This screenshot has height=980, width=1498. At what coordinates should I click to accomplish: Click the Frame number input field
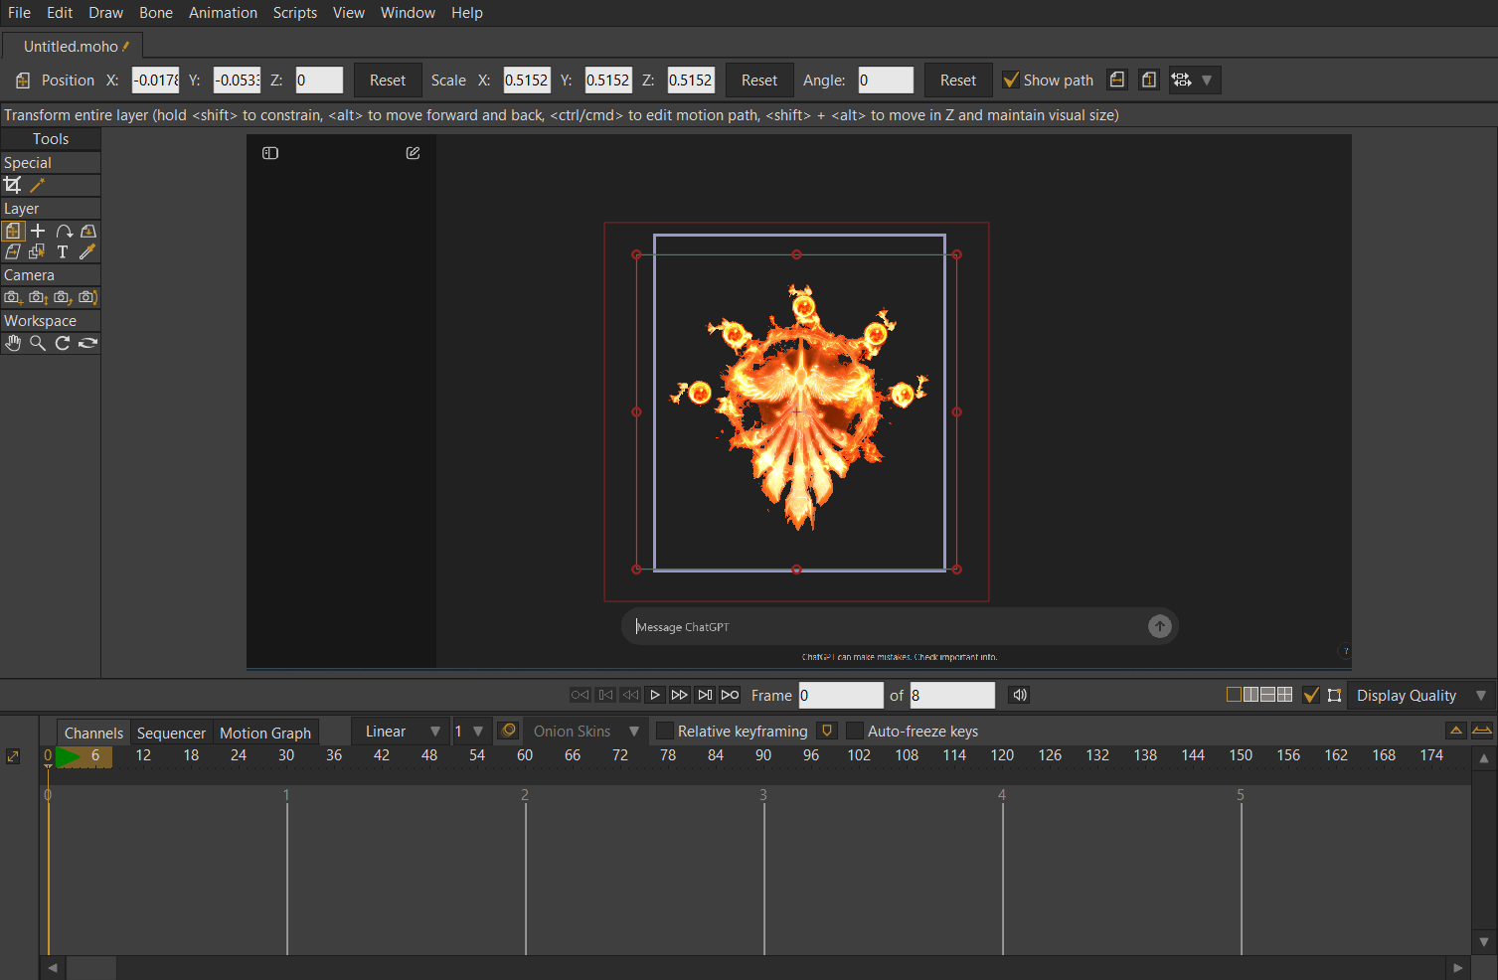coord(840,696)
